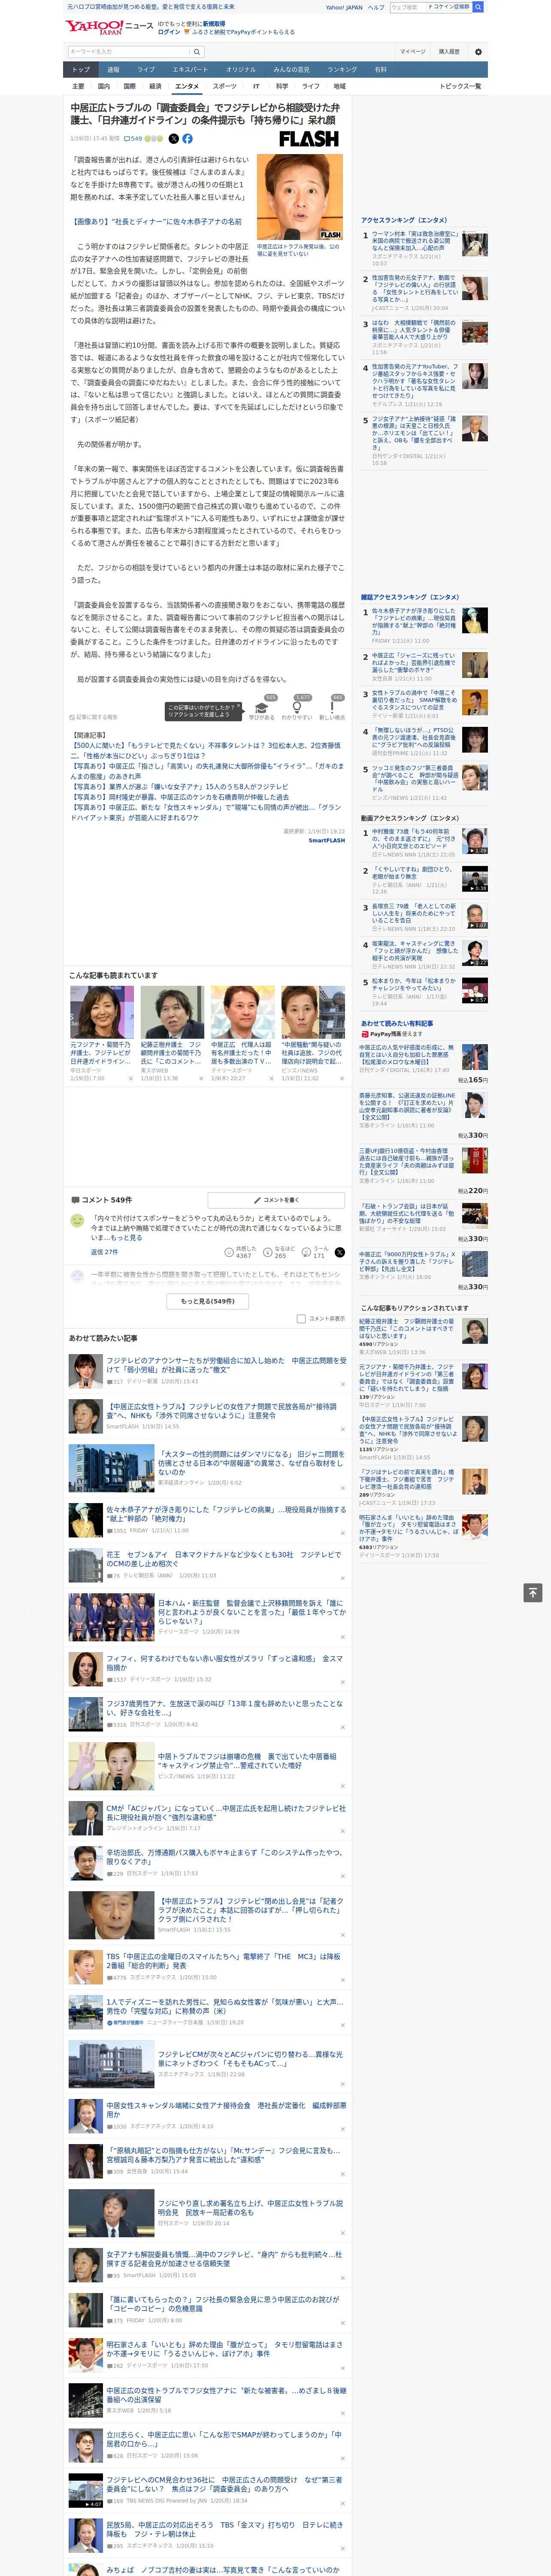
Task: Click ヘルプ link in top header
Action: pos(375,7)
